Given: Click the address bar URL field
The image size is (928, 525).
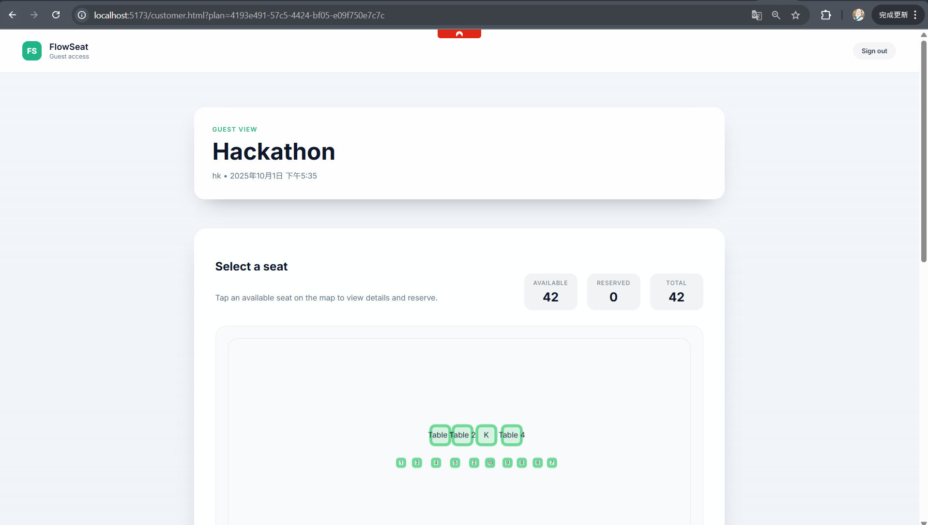Looking at the screenshot, I should point(416,15).
